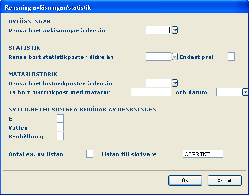Open date picker for historikposter äldre än
Image resolution: width=249 pixels, height=195 pixels.
[175, 83]
